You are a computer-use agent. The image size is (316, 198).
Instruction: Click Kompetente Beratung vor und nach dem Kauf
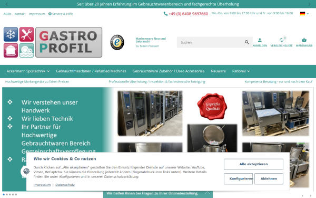pos(278,82)
